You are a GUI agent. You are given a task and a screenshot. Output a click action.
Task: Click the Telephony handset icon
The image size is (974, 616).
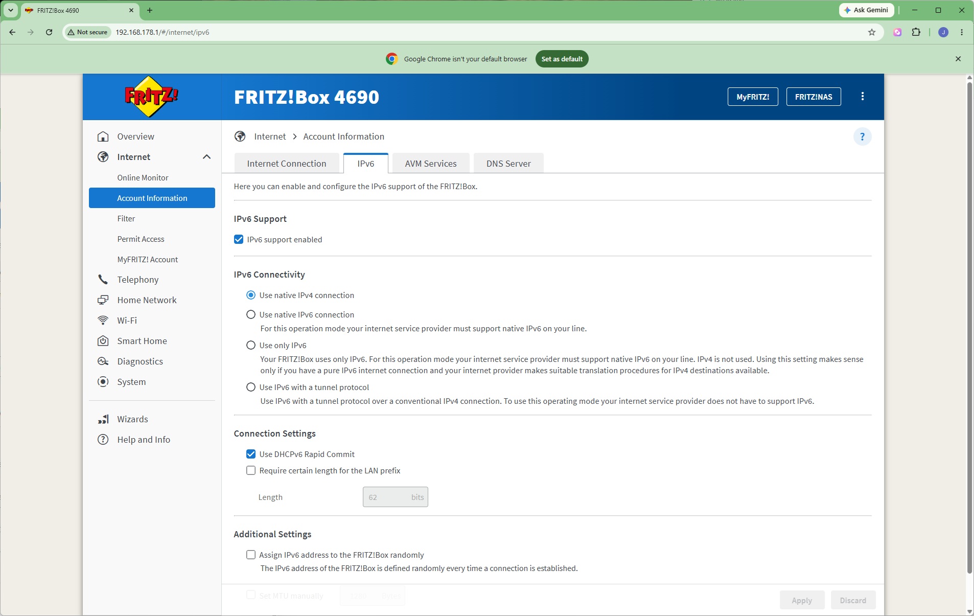pyautogui.click(x=103, y=280)
